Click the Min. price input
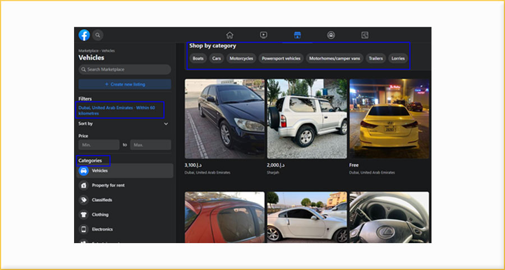 pos(99,145)
